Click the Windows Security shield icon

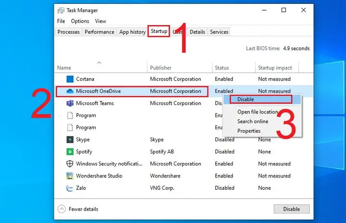pos(70,164)
